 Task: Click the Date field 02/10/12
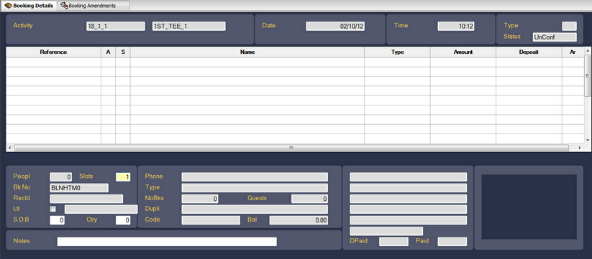tap(335, 26)
